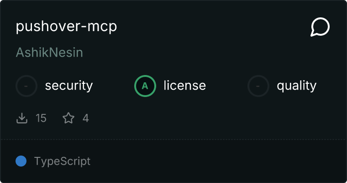Click the blue TypeScript language dot
Image resolution: width=347 pixels, height=183 pixels.
click(21, 161)
